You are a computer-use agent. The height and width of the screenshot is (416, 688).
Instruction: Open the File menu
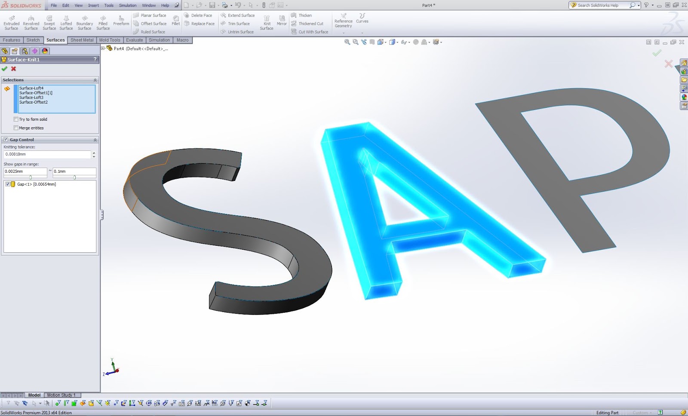pyautogui.click(x=54, y=6)
